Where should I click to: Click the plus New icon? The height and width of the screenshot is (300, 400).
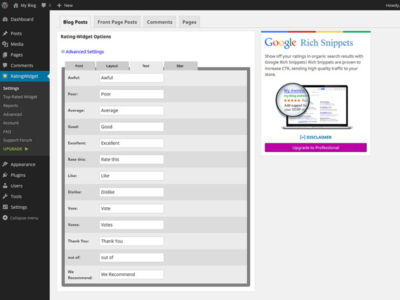click(x=59, y=5)
